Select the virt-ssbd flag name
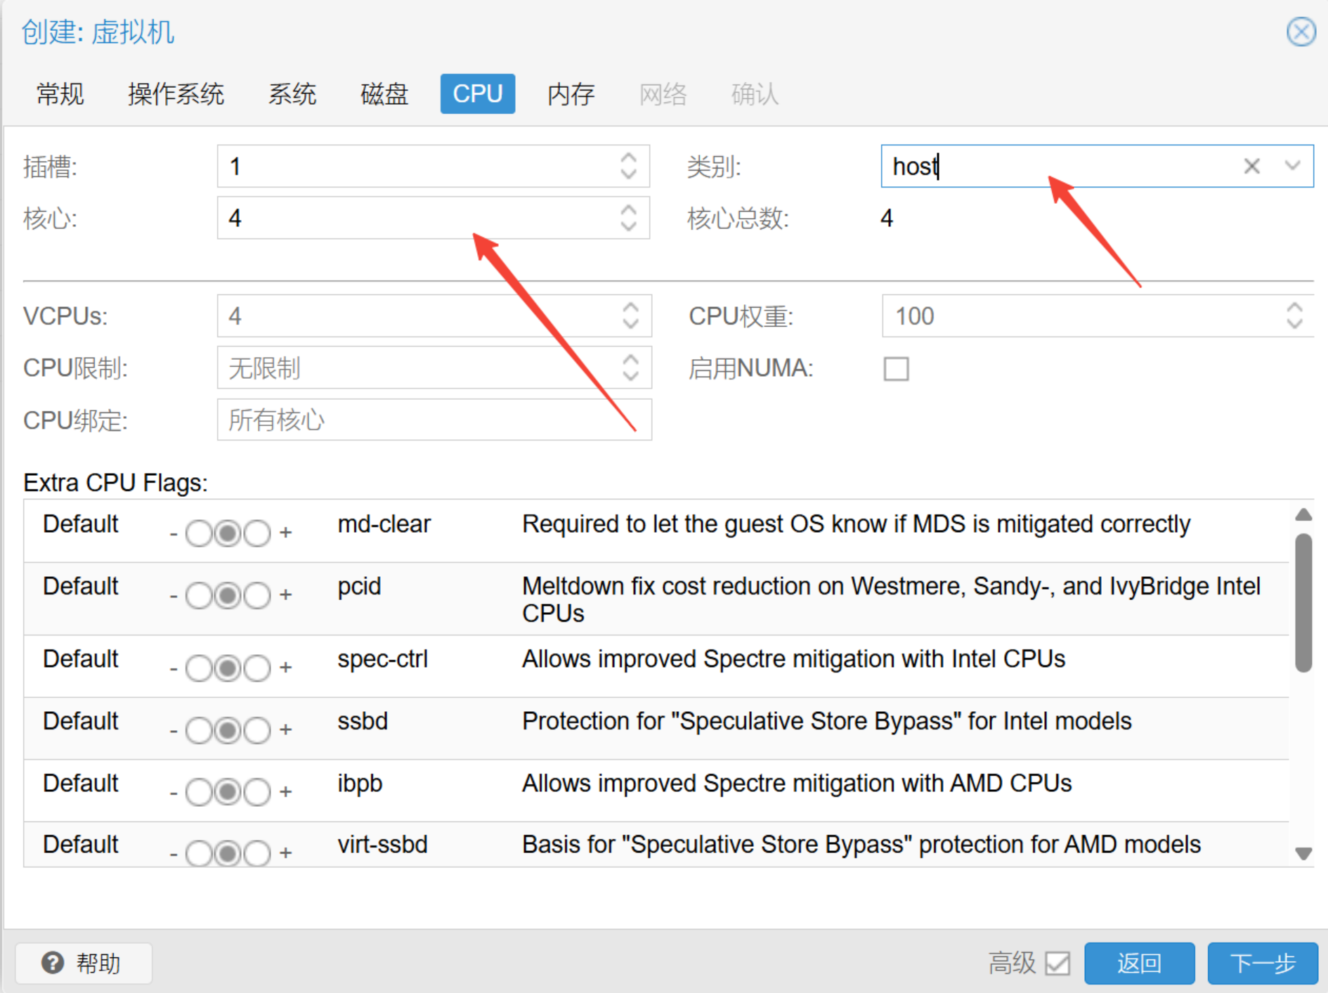 click(x=382, y=844)
